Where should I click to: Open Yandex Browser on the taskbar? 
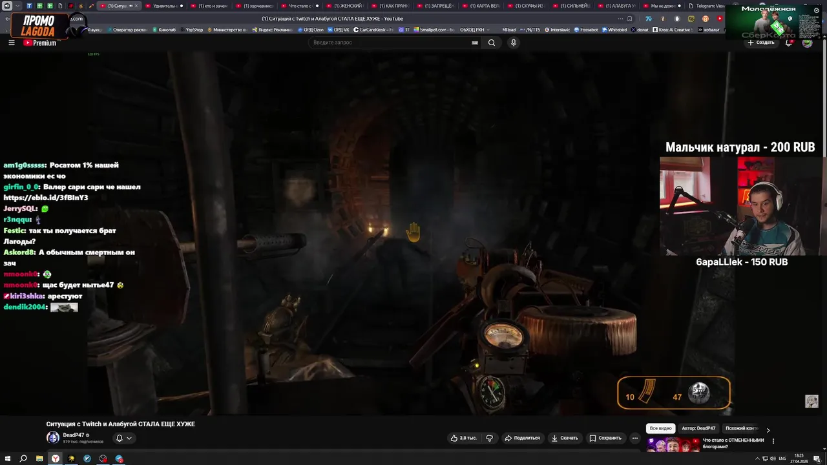(x=56, y=459)
